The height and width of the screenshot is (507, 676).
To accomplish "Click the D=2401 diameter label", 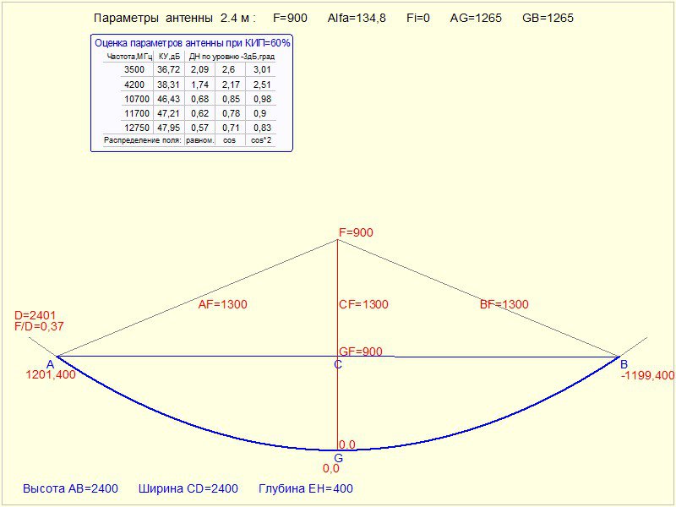I will [x=34, y=316].
